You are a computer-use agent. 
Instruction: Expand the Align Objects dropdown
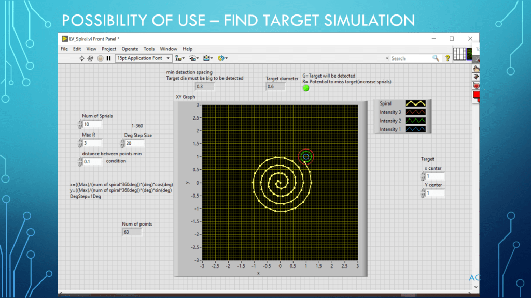(180, 58)
